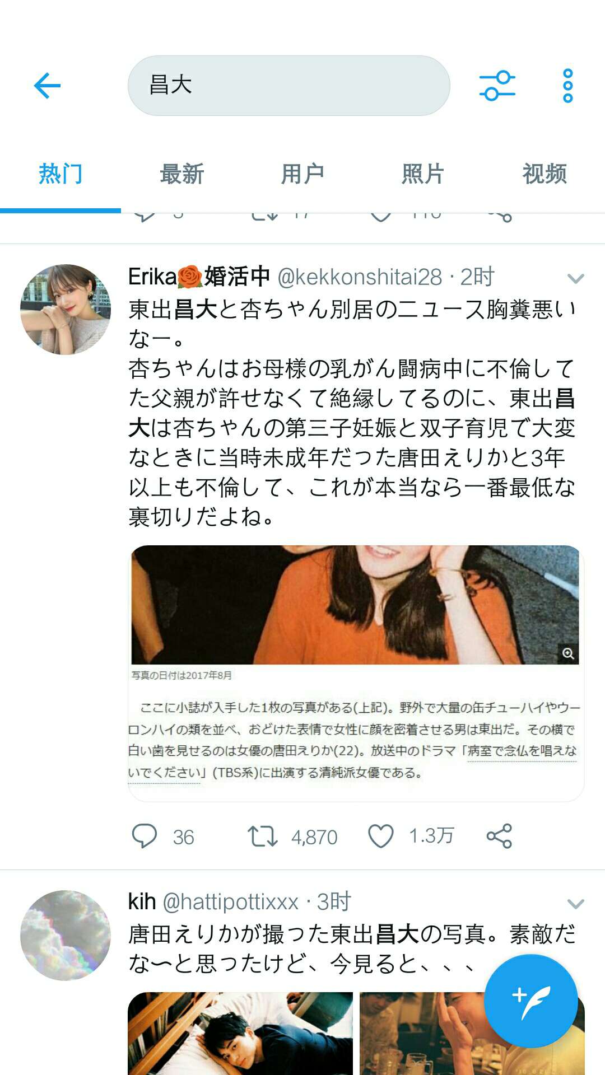Switch to the 用户 tab
Image resolution: width=605 pixels, height=1075 pixels.
tap(302, 174)
